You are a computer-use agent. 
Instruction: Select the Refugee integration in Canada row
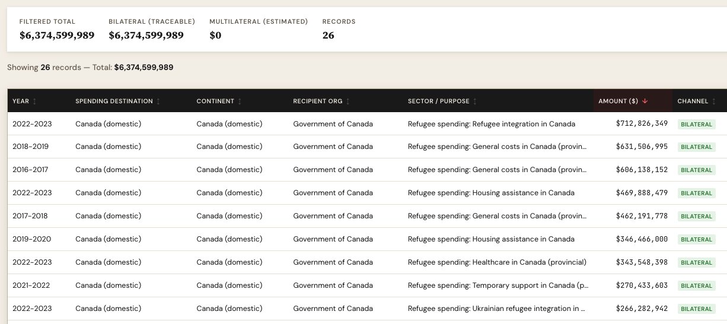coord(491,124)
